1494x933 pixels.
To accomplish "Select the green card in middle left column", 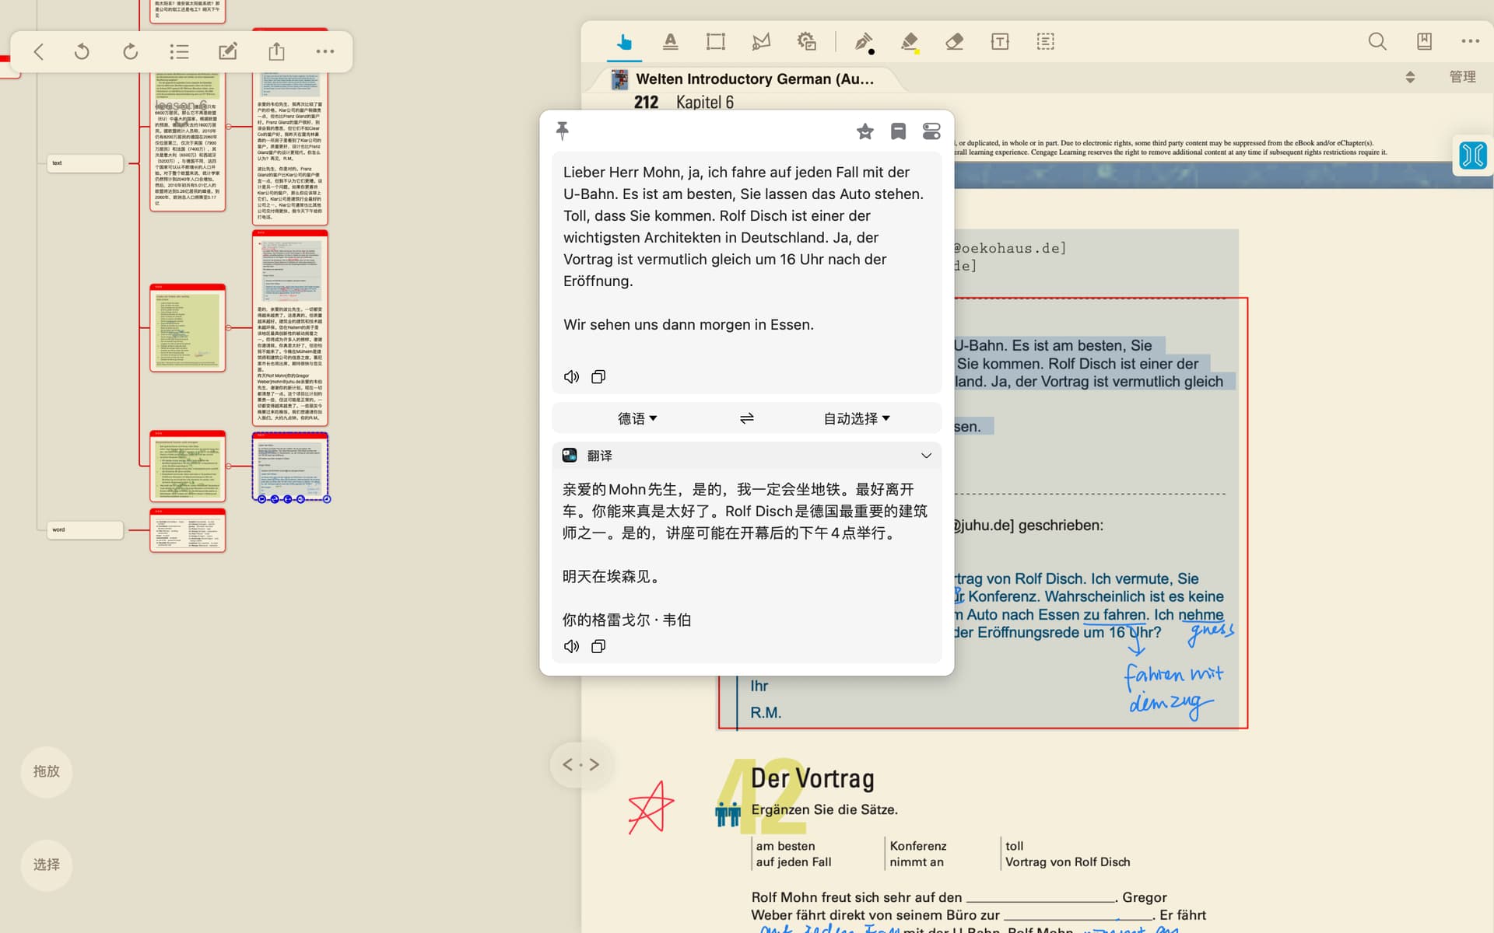I will (x=188, y=327).
